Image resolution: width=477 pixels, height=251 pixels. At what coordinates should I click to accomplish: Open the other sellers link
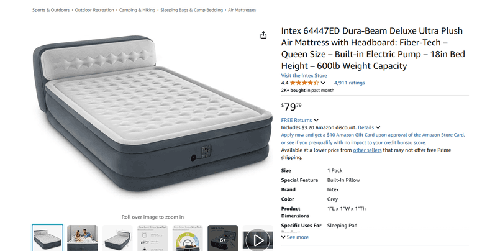(x=367, y=150)
